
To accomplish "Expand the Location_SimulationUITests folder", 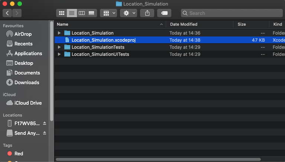I will tap(59, 54).
